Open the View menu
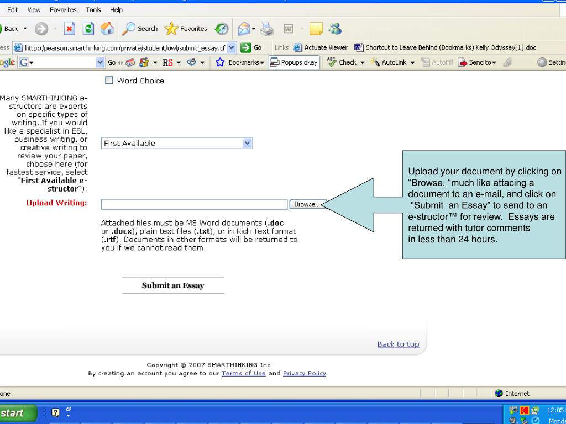 (34, 10)
